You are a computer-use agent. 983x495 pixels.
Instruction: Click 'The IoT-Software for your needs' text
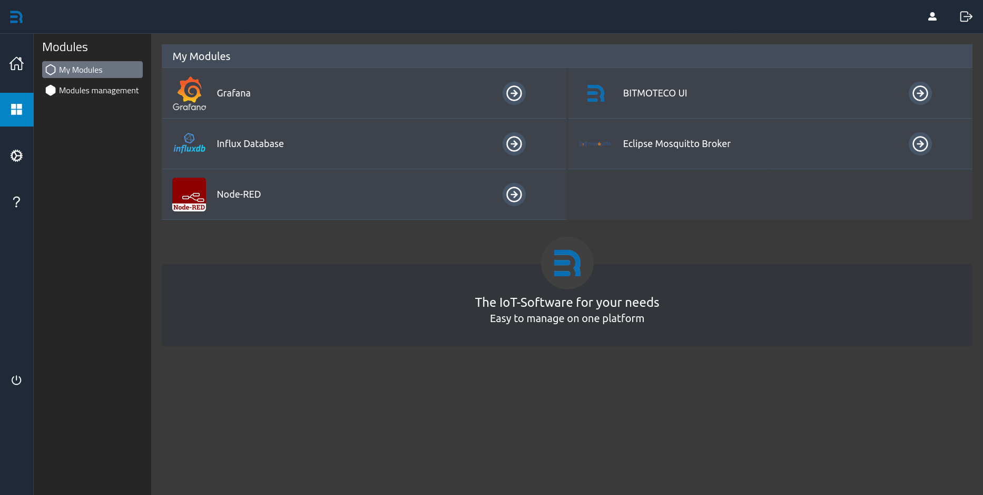click(567, 303)
